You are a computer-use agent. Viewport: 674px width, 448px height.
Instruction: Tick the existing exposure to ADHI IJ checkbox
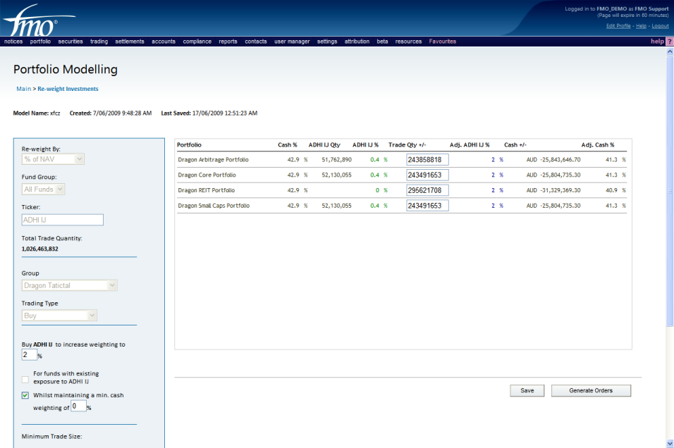tap(25, 380)
